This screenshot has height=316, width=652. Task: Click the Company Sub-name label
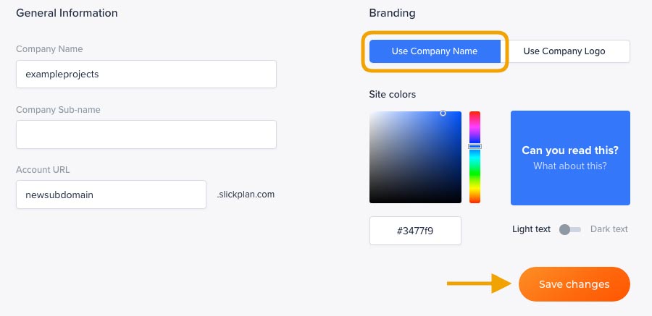(58, 110)
